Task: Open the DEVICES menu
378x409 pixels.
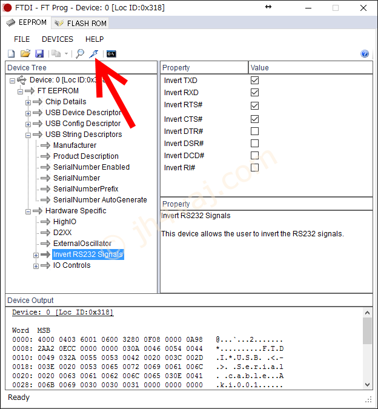Action: tap(58, 39)
